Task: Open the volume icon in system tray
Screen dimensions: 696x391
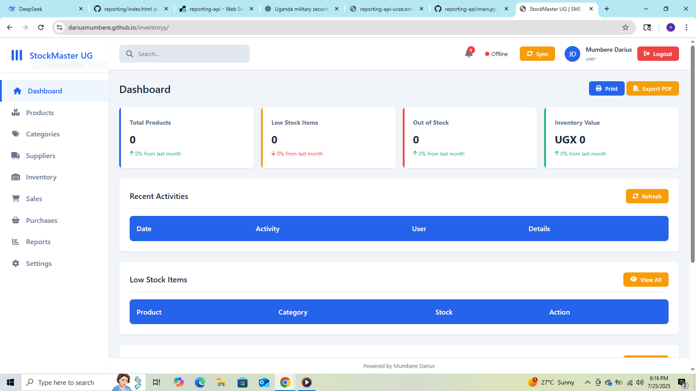Action: [x=639, y=382]
